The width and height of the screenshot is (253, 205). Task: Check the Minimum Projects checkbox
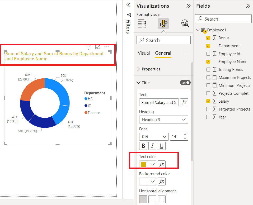tap(208, 85)
